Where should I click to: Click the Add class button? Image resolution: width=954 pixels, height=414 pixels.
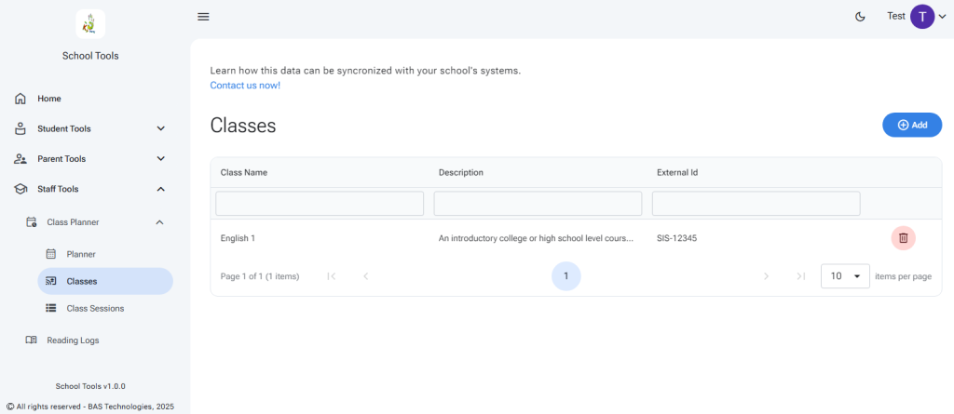[911, 125]
